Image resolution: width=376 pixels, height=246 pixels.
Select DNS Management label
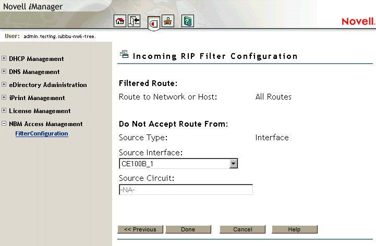point(34,72)
